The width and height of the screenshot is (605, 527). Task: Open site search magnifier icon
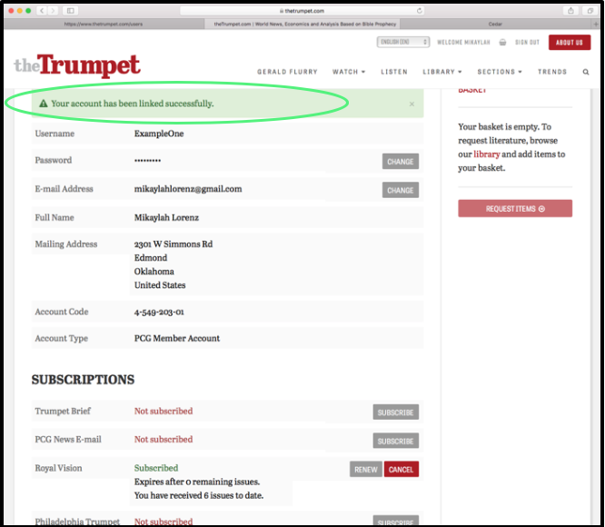(586, 72)
